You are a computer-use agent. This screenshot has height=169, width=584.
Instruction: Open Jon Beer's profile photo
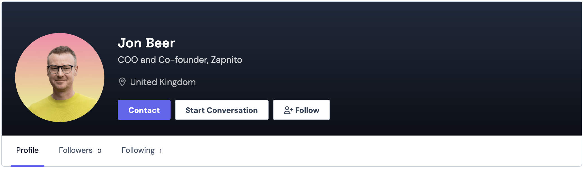60,78
